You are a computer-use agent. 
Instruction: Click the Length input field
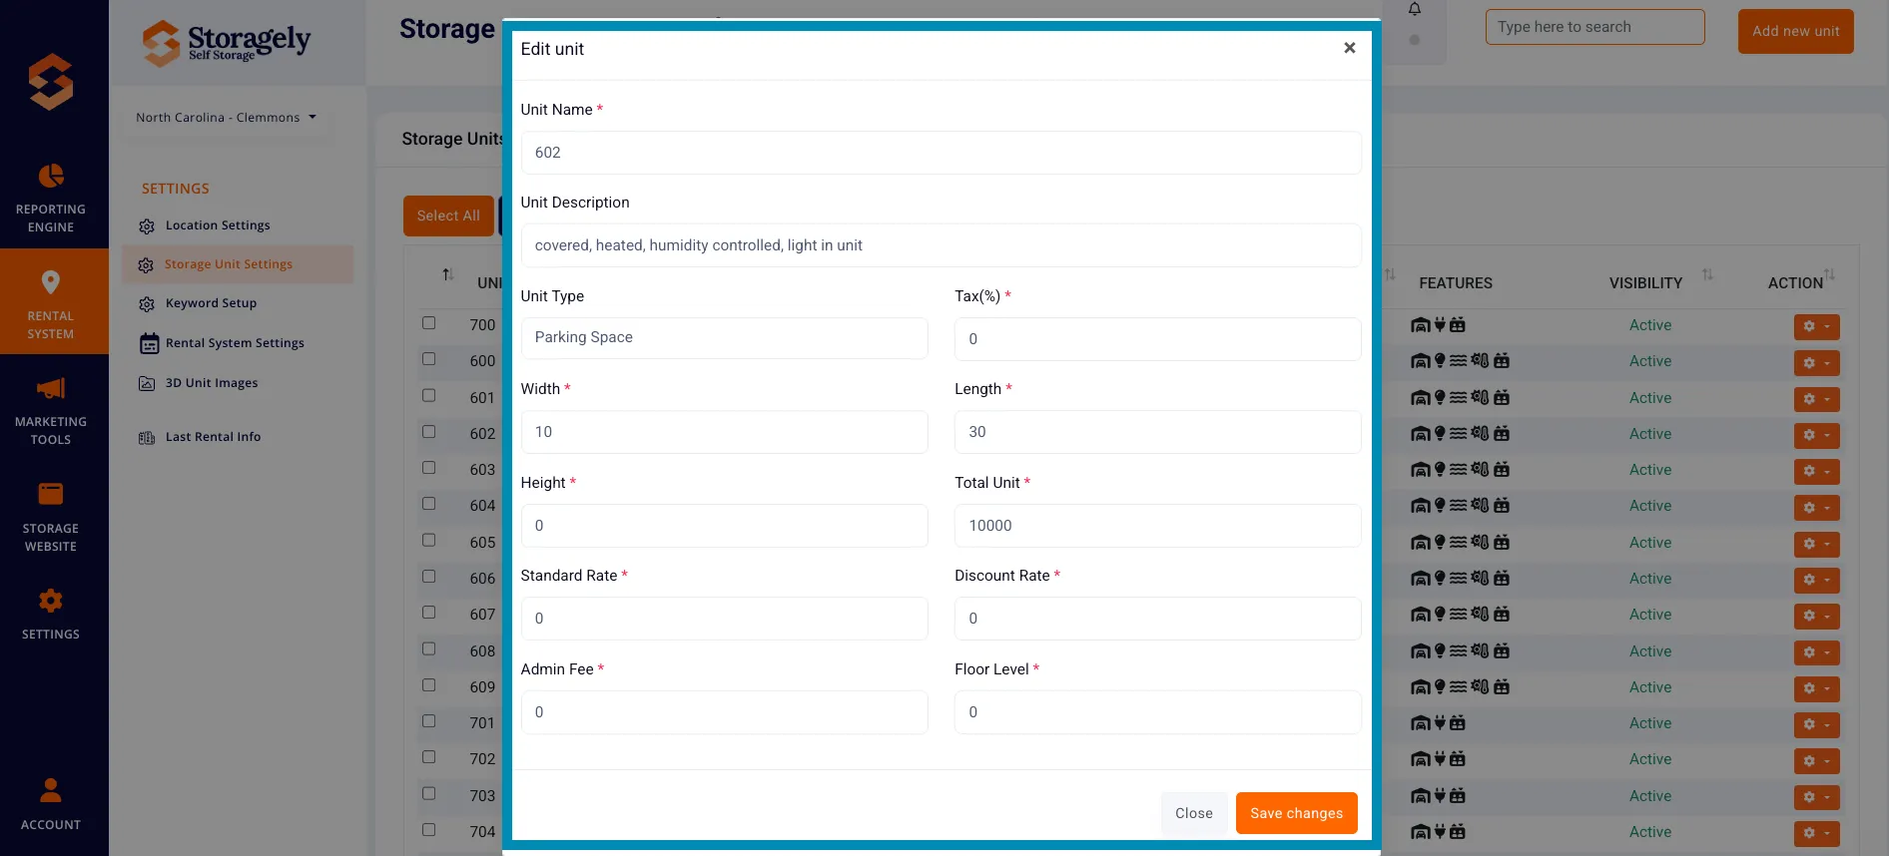(x=1158, y=432)
